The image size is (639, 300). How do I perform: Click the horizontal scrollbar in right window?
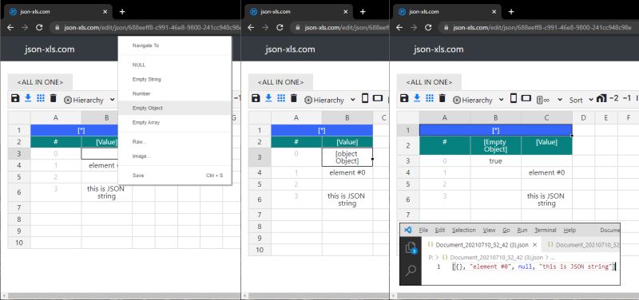click(514, 296)
